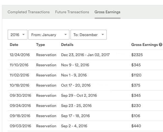Click details Nov 9 - 12, 2016
The width and height of the screenshot is (163, 132).
pos(75,65)
